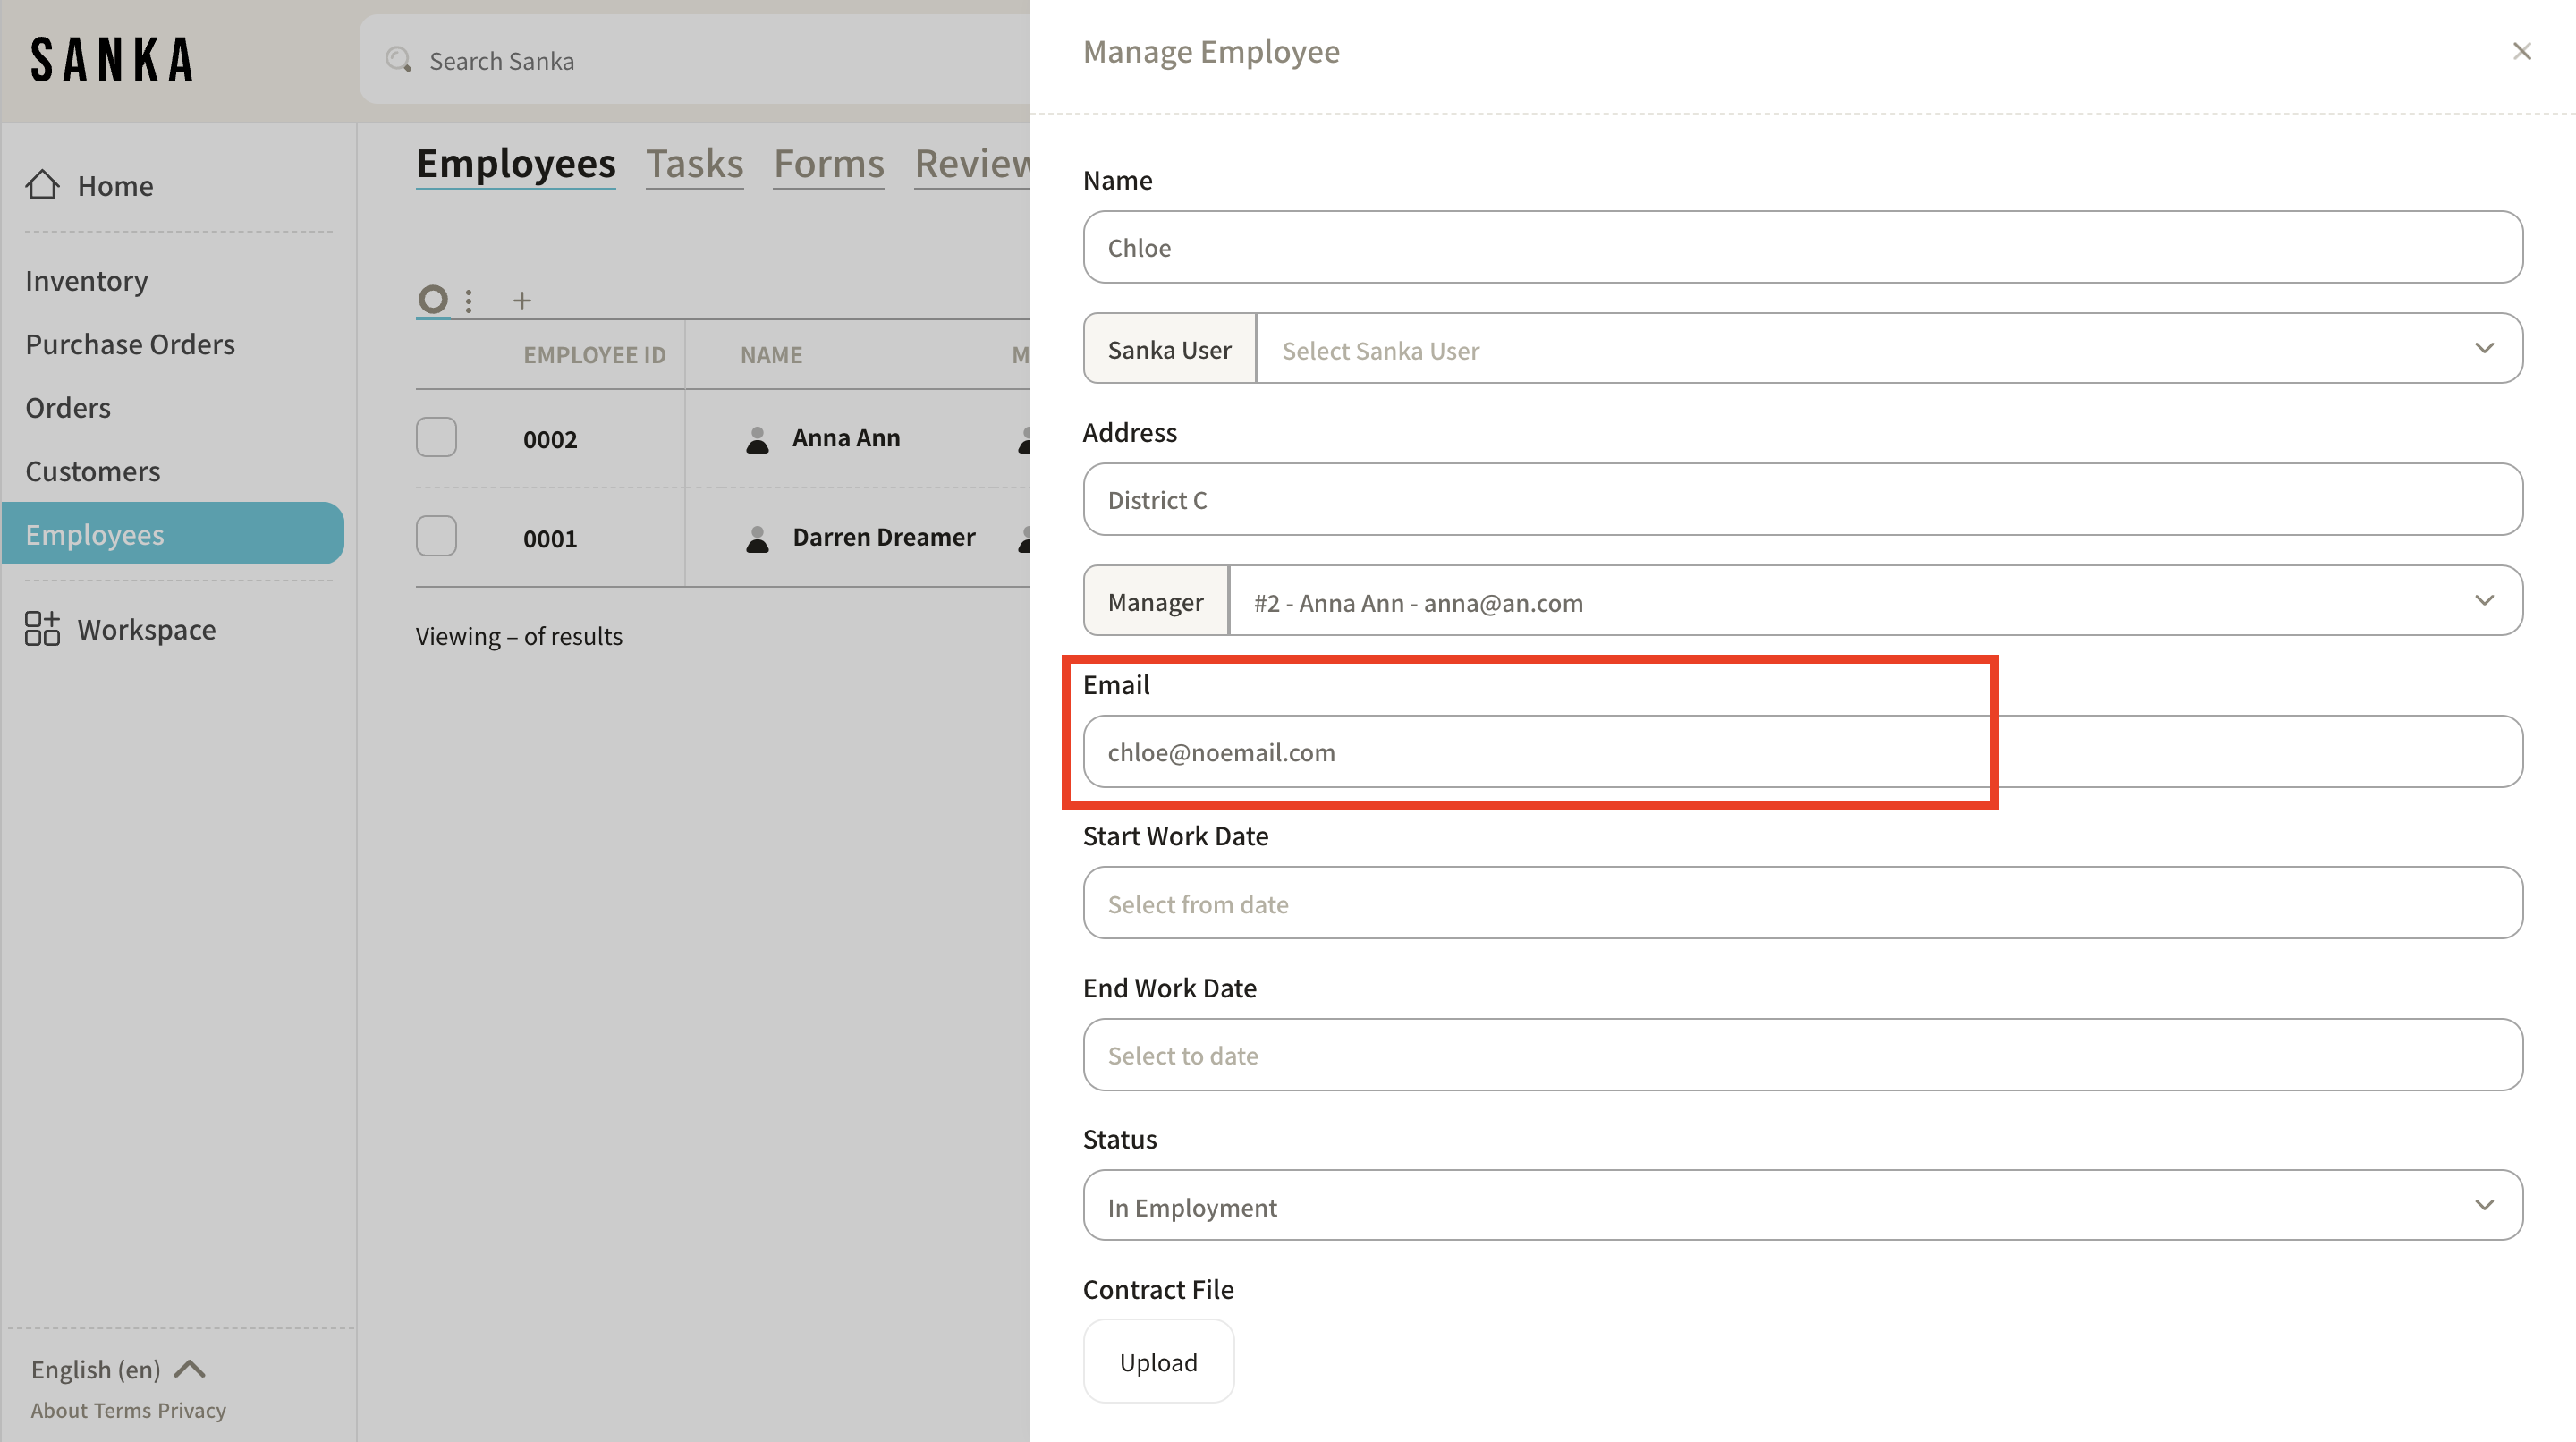
Task: Open Purchase Orders in sidebar
Action: (x=130, y=344)
